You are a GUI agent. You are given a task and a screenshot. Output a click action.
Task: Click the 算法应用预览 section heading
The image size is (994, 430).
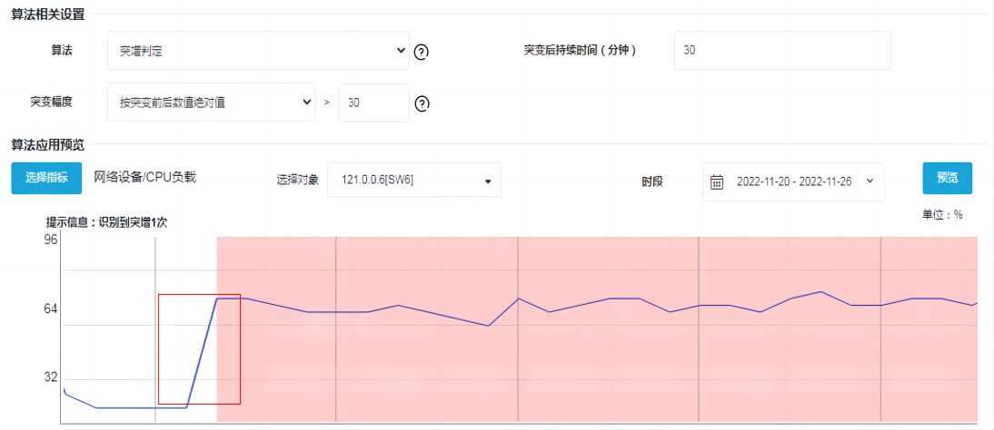[47, 144]
